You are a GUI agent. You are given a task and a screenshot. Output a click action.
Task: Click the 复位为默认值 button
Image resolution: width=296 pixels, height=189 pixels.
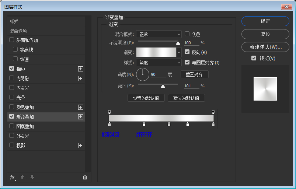[x=186, y=98]
